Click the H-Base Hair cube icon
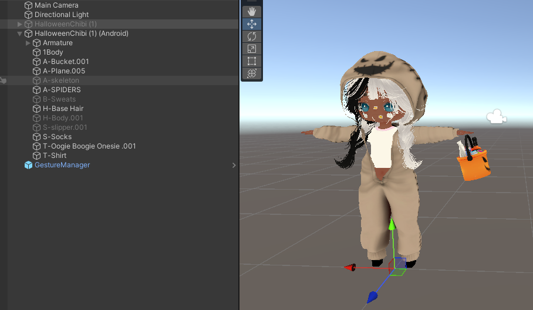This screenshot has width=533, height=310. click(x=37, y=109)
